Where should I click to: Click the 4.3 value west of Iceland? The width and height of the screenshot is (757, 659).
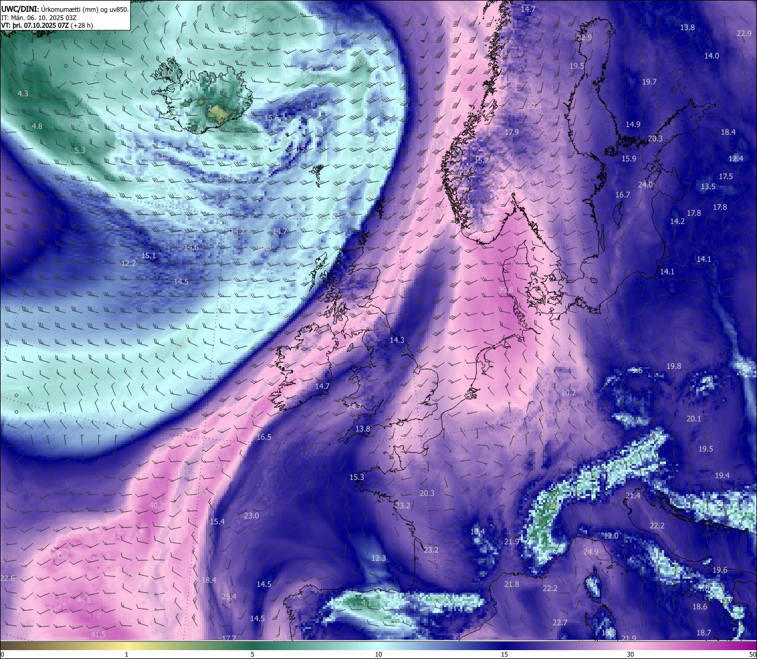[23, 93]
